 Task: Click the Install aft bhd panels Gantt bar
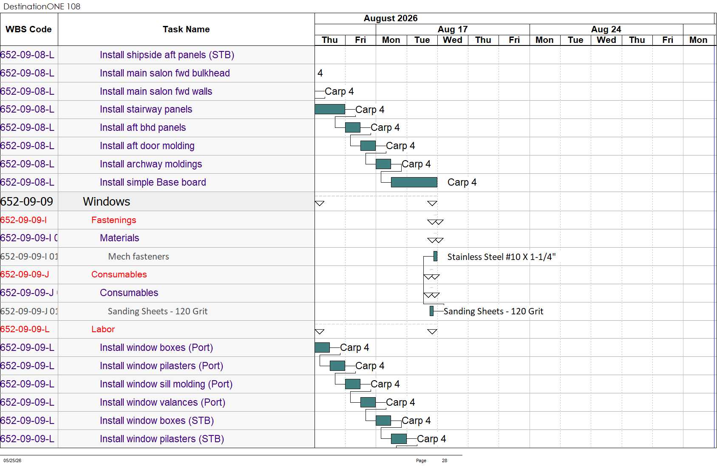click(353, 127)
